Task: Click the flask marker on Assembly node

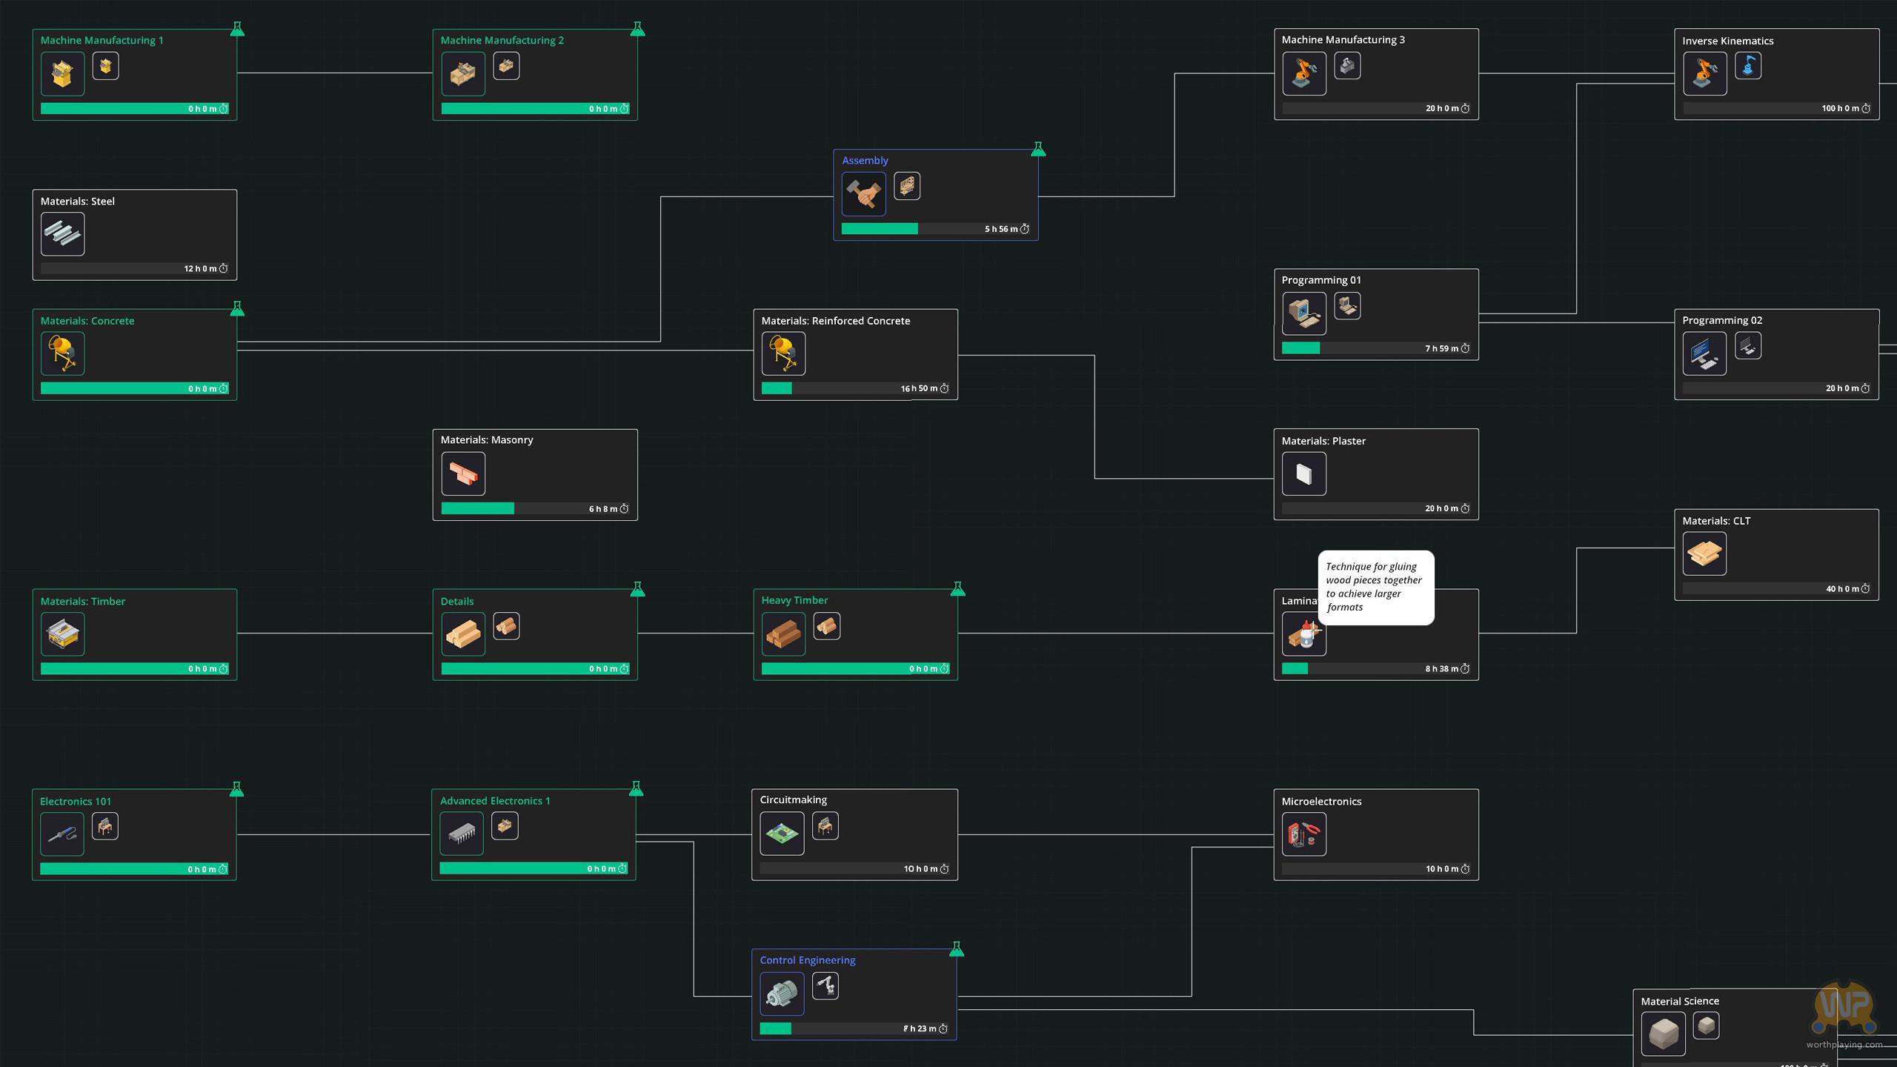Action: 1038,150
